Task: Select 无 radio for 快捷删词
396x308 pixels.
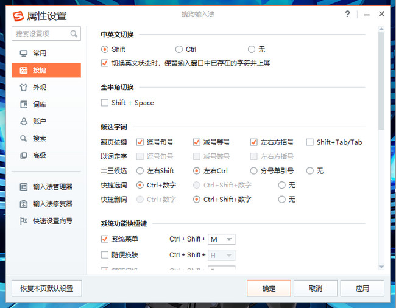Action: click(282, 200)
